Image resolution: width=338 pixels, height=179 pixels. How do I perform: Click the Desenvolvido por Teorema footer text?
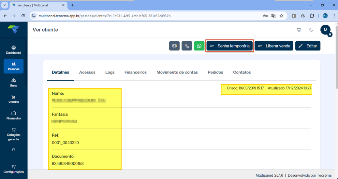pos(310,175)
